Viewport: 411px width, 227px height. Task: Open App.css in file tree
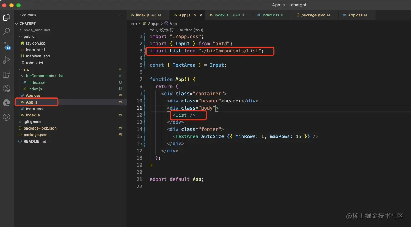click(x=33, y=96)
